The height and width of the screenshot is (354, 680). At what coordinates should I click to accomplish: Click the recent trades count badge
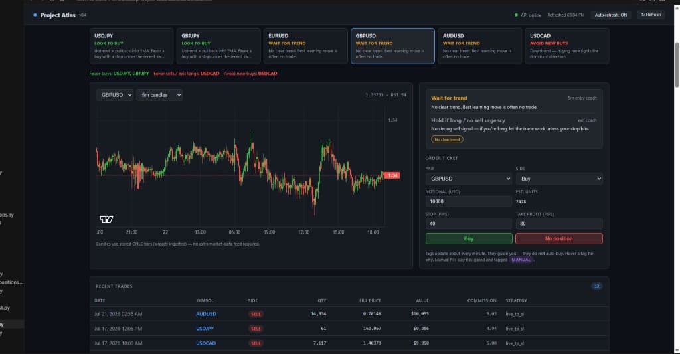tap(597, 286)
